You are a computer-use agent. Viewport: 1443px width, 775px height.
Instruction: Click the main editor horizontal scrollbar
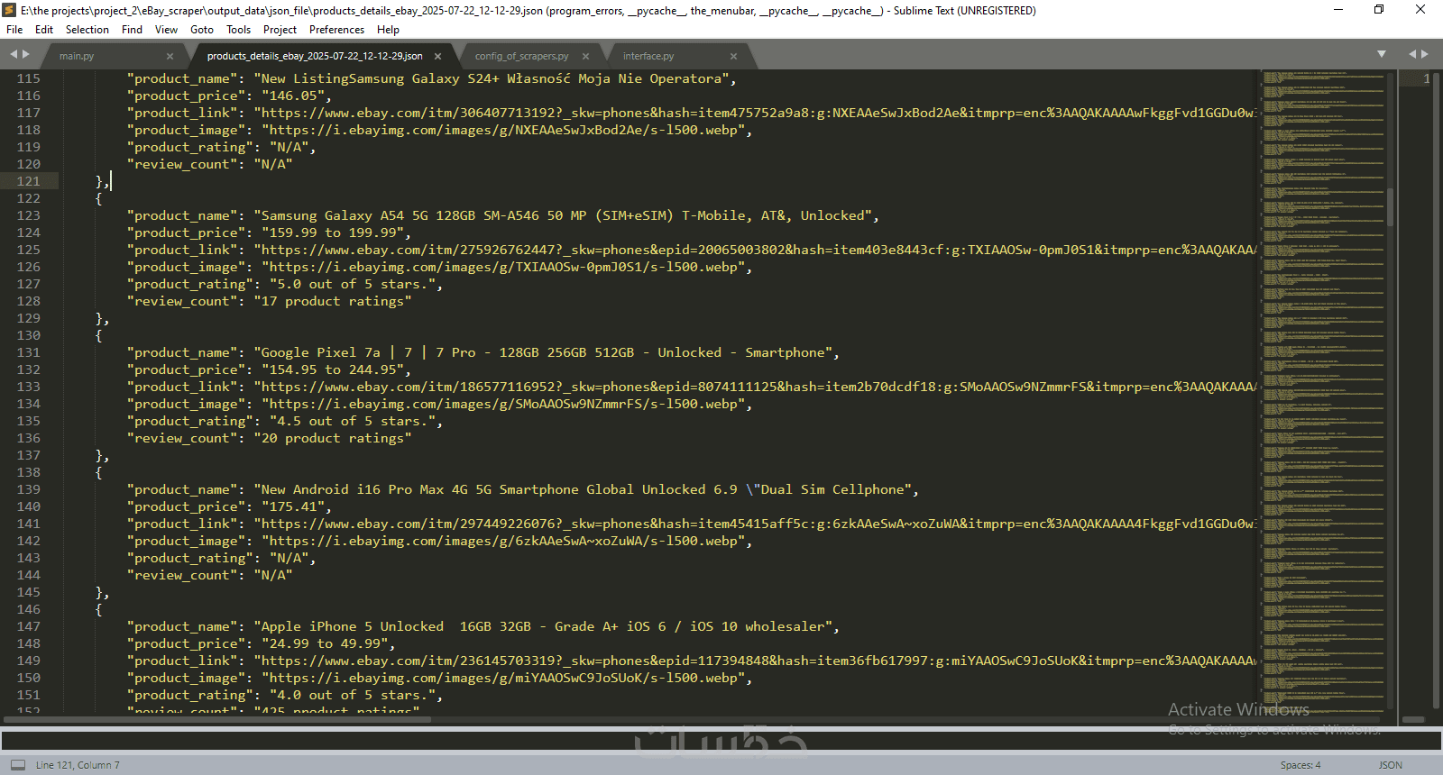217,720
